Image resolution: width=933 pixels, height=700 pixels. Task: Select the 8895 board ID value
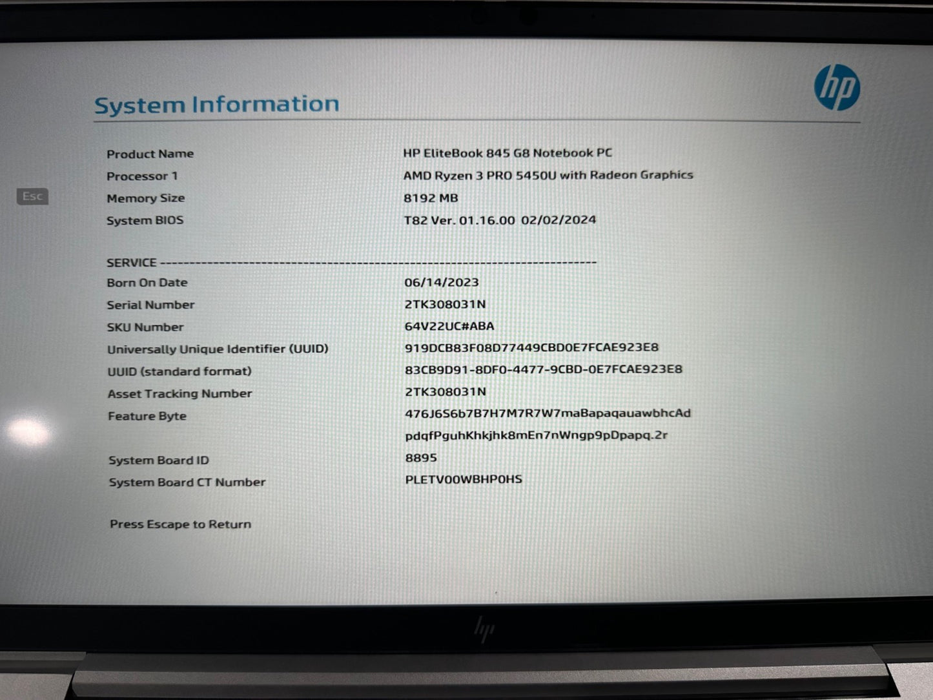click(x=421, y=458)
